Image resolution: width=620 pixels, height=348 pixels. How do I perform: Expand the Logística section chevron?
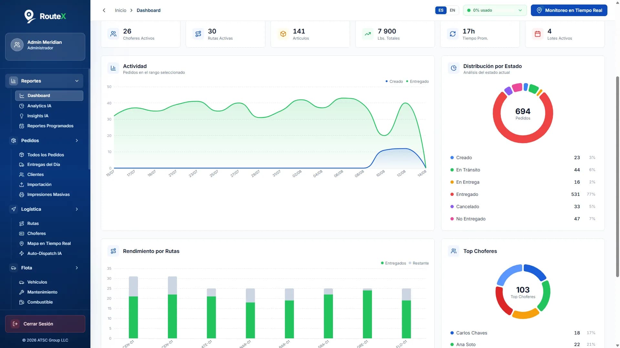(x=77, y=209)
